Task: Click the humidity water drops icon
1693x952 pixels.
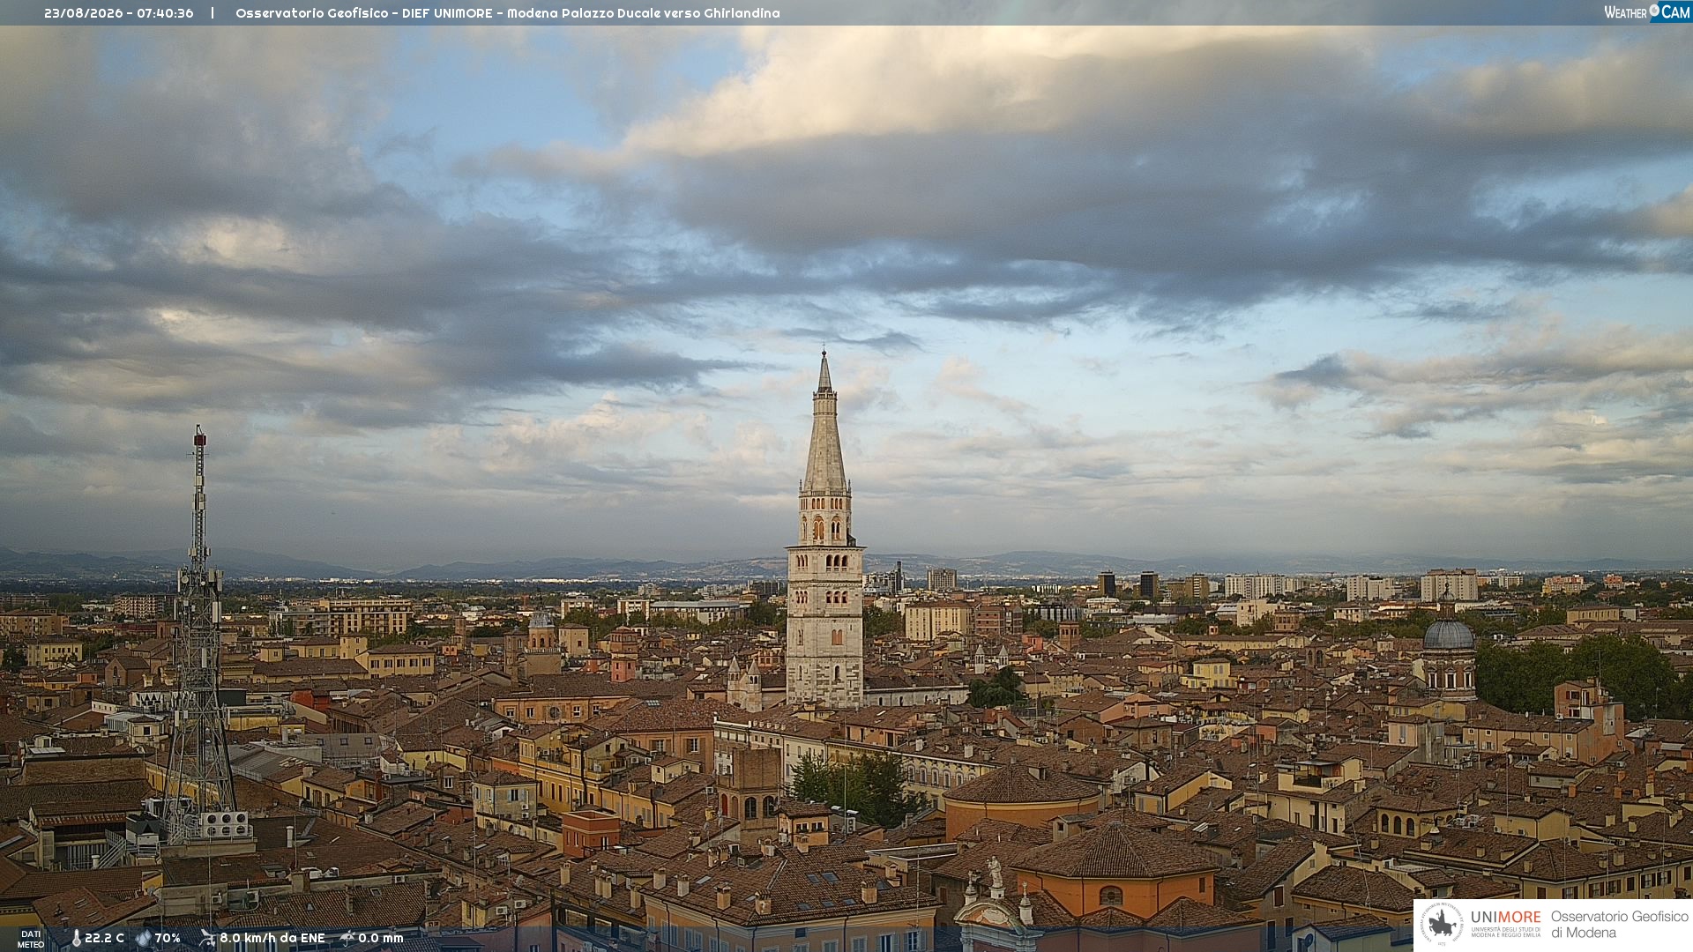Action: [143, 938]
